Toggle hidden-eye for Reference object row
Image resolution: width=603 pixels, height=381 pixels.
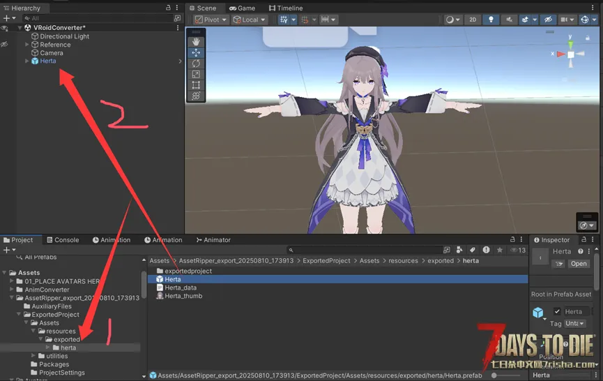click(x=4, y=44)
